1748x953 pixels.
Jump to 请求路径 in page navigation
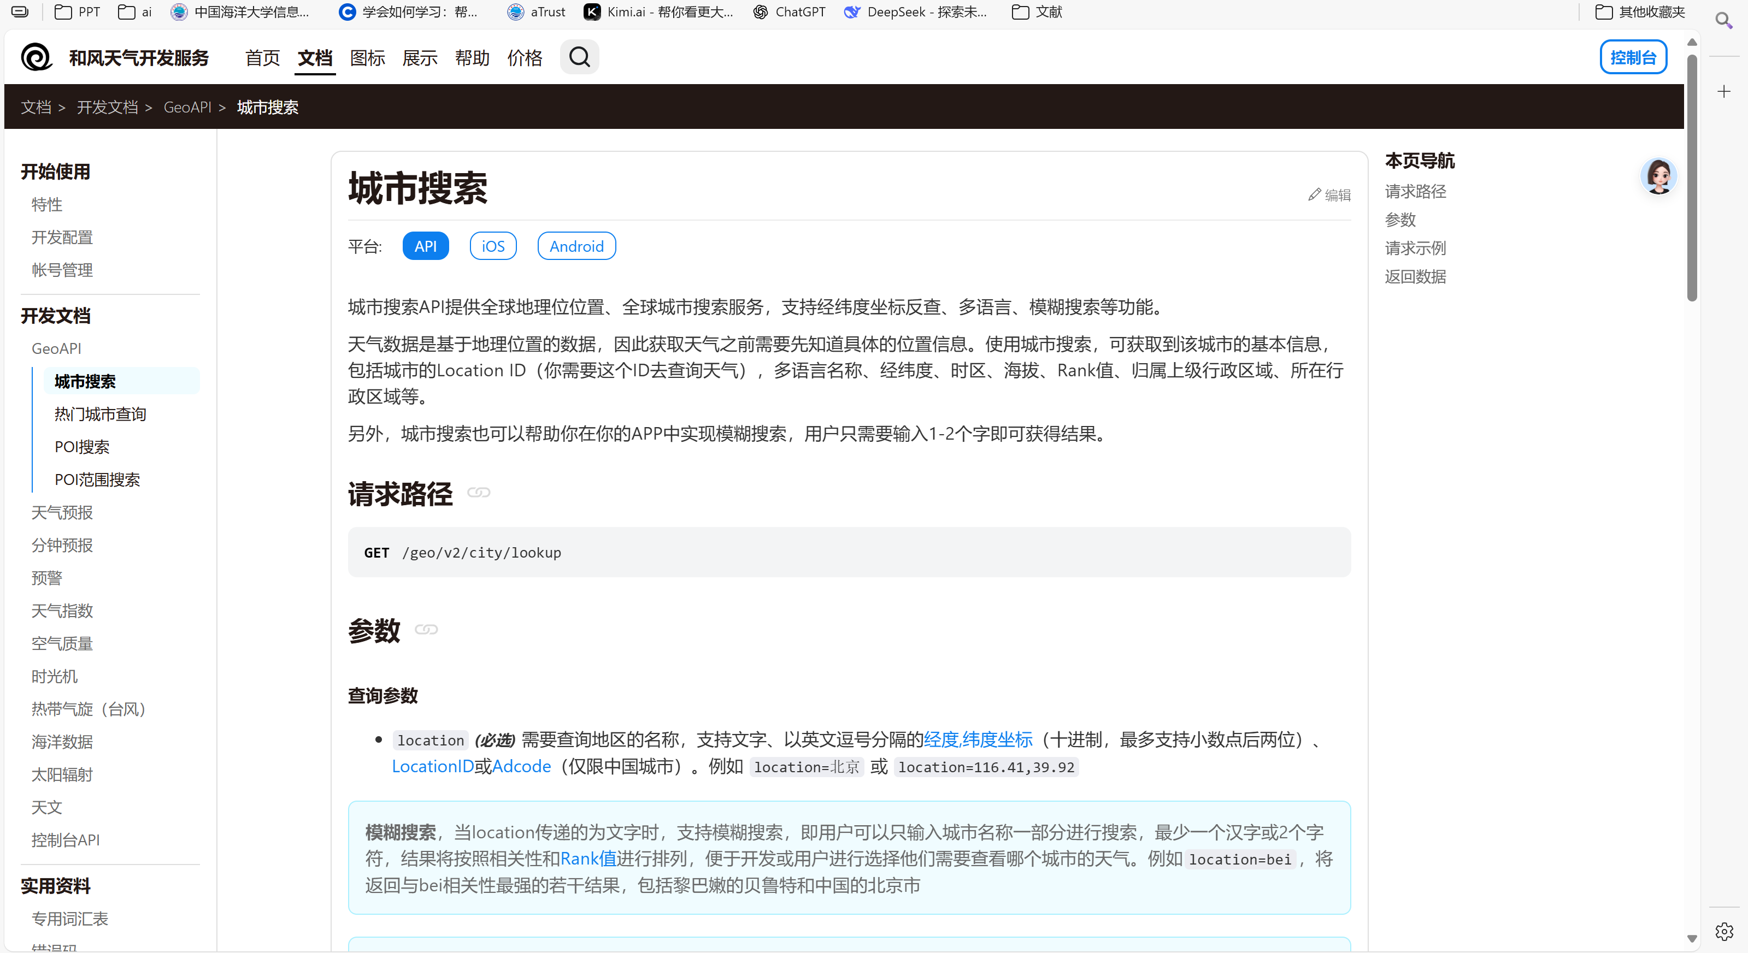click(1415, 192)
